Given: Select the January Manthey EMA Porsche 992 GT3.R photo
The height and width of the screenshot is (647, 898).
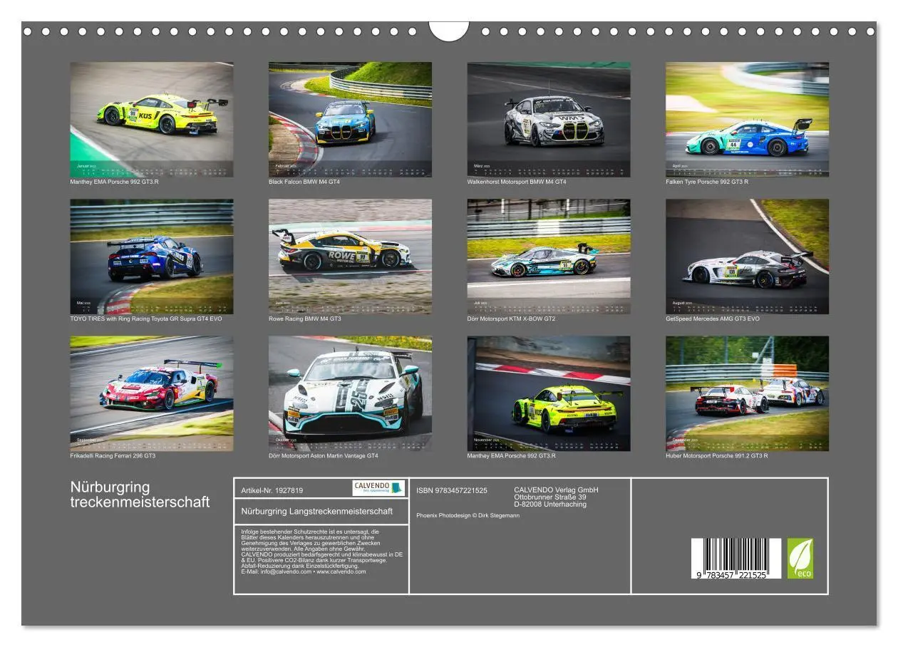Looking at the screenshot, I should point(151,119).
